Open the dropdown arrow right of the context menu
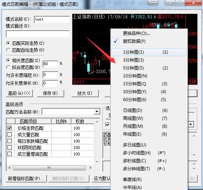Viewport: 203px width, 190px height. [191, 125]
